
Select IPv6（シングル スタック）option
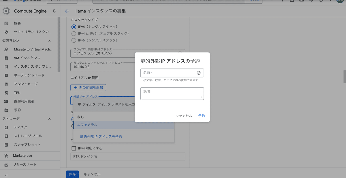(x=74, y=40)
